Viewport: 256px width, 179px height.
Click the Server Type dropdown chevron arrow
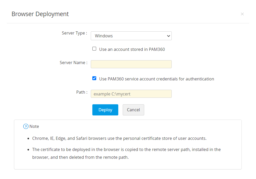tap(168, 36)
